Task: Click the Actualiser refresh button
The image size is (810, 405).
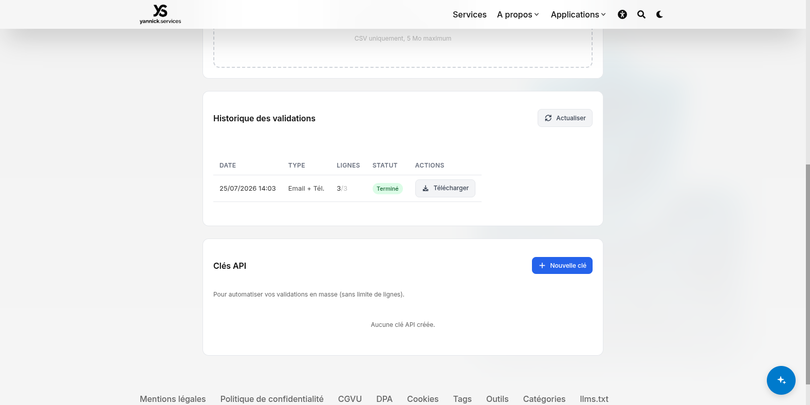Action: [565, 118]
